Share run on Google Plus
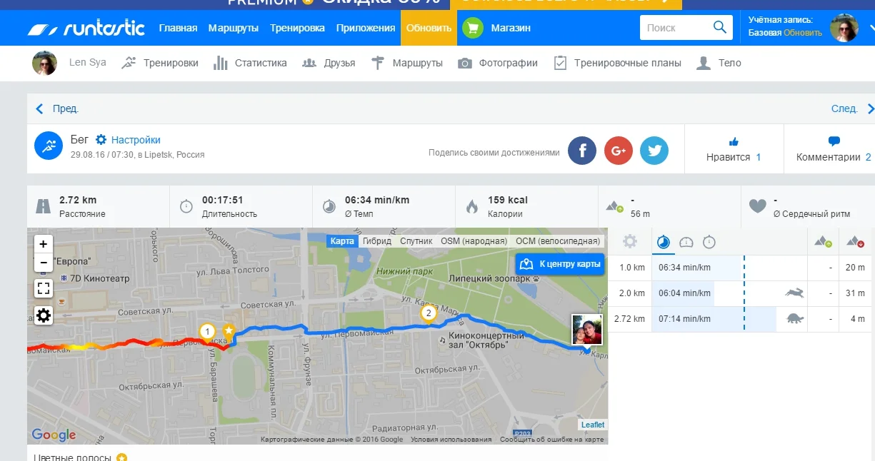875x461 pixels. (x=619, y=151)
